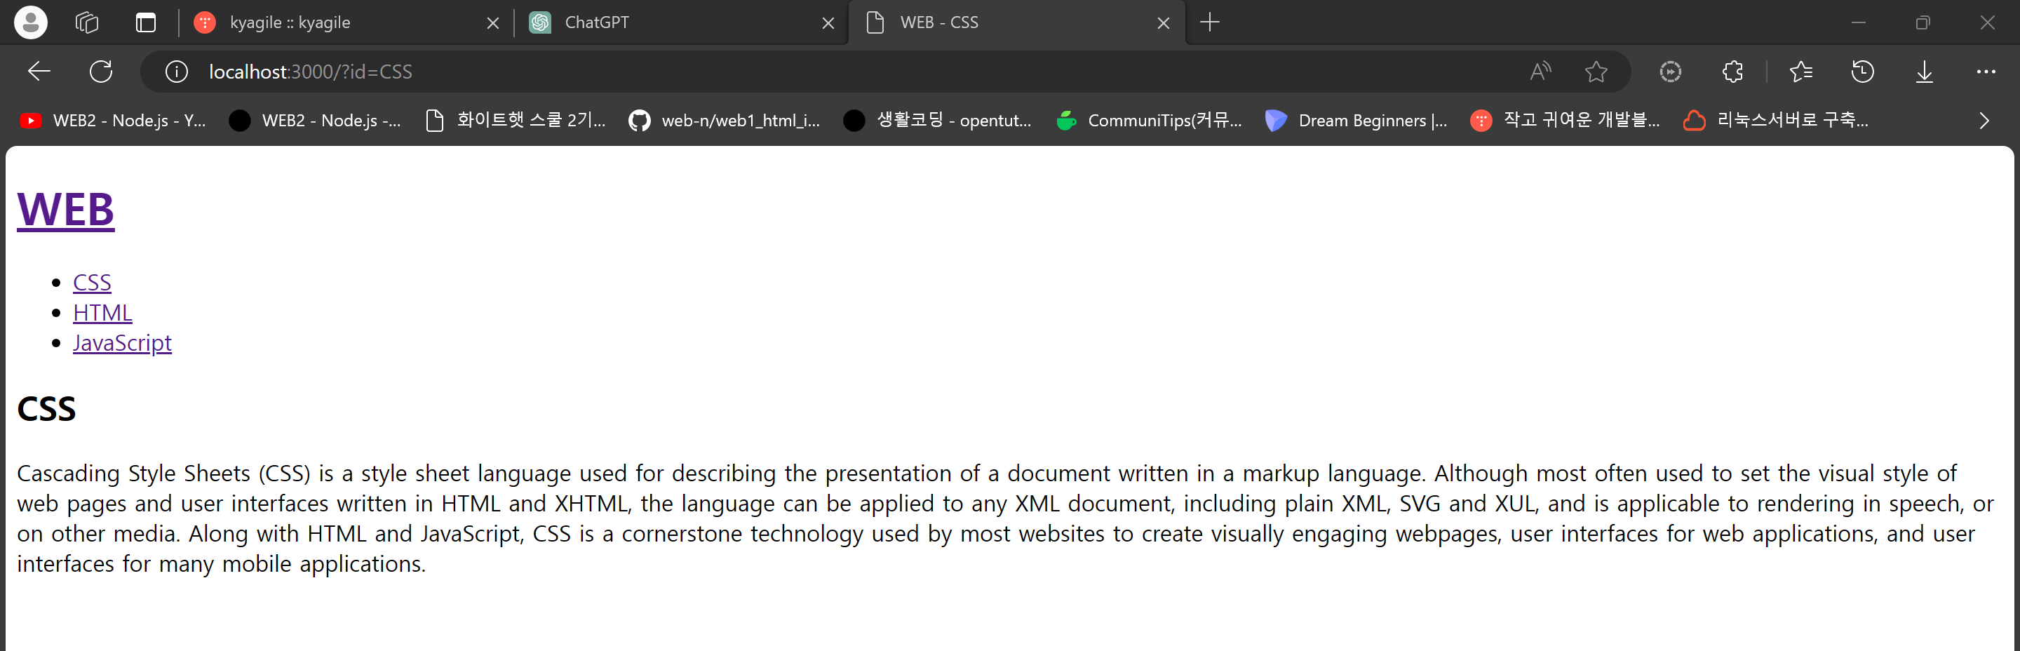Click the browser tool icon left of Extensions
2020x651 pixels.
[x=1670, y=72]
